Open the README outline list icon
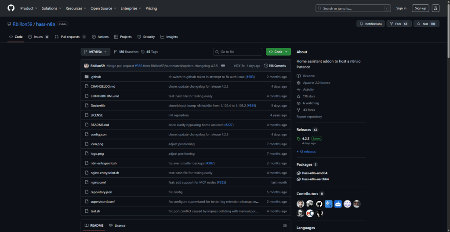The height and width of the screenshot is (232, 450). tap(285, 225)
